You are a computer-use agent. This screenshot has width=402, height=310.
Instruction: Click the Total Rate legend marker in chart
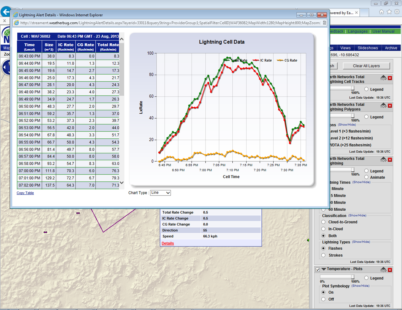pos(227,60)
